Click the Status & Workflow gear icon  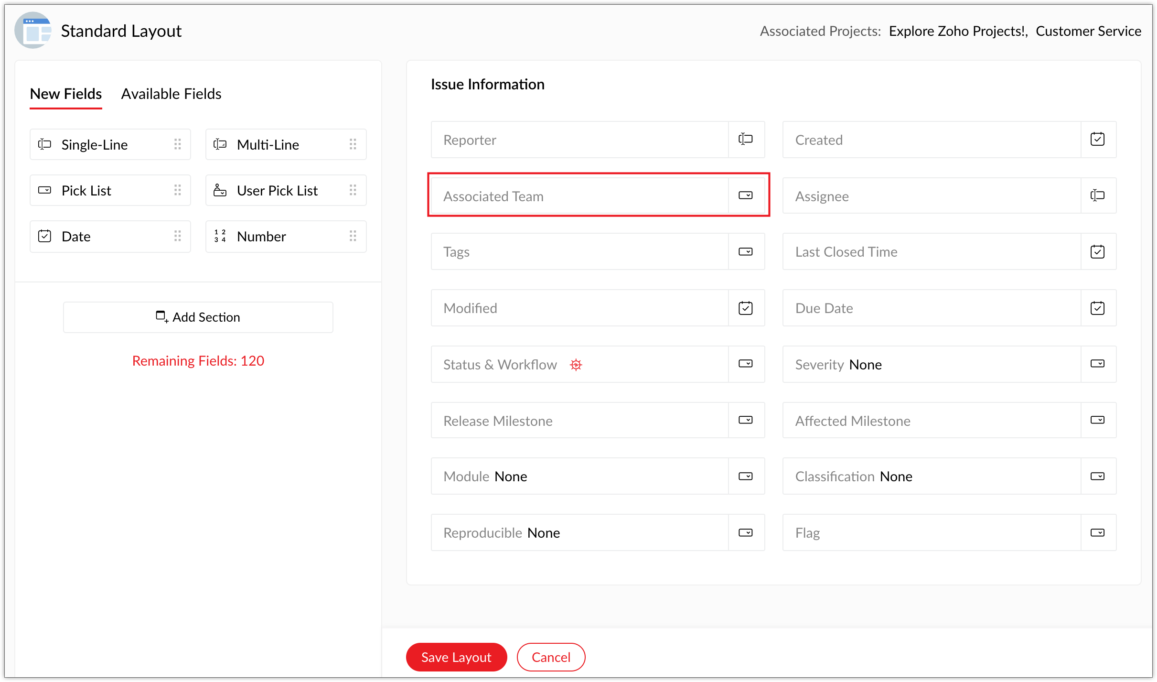point(576,365)
